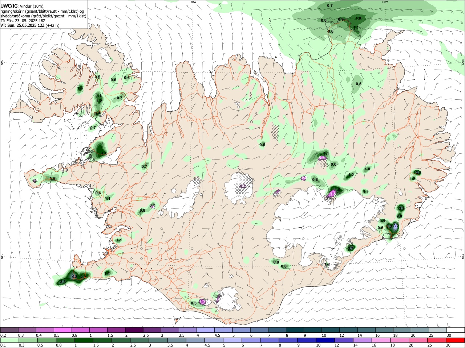Click the palest green 0.1 rain scale swatch
465x348 pixels.
click(9, 340)
